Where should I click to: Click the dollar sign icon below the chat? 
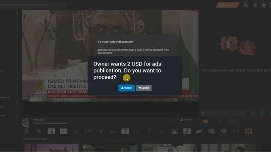(x=219, y=121)
